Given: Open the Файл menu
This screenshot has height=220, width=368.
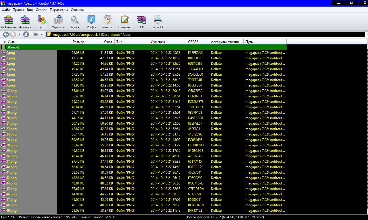Looking at the screenshot, I should 6,10.
